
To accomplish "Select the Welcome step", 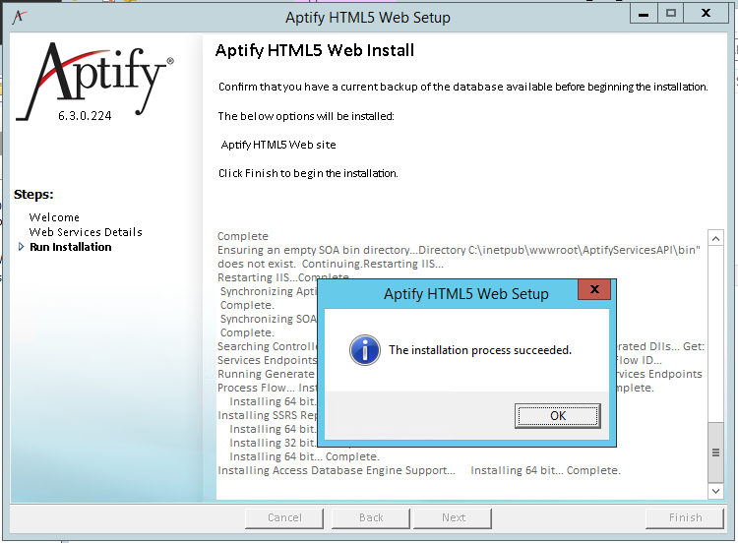I will pyautogui.click(x=54, y=217).
